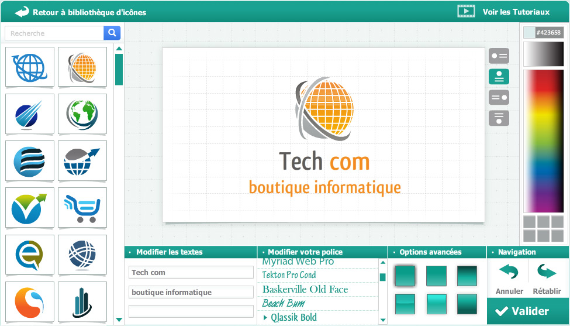
Task: Click the Valider button
Action: tap(527, 311)
